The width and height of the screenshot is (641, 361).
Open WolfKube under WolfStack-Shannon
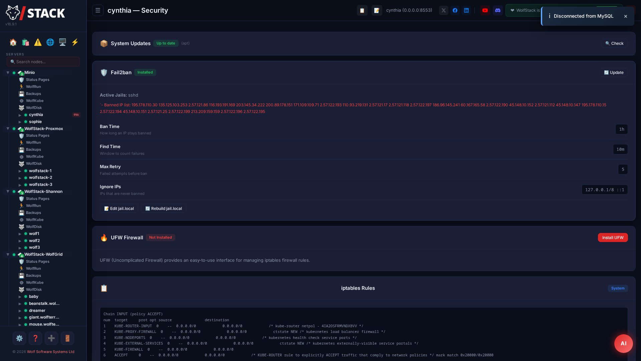pos(35,220)
